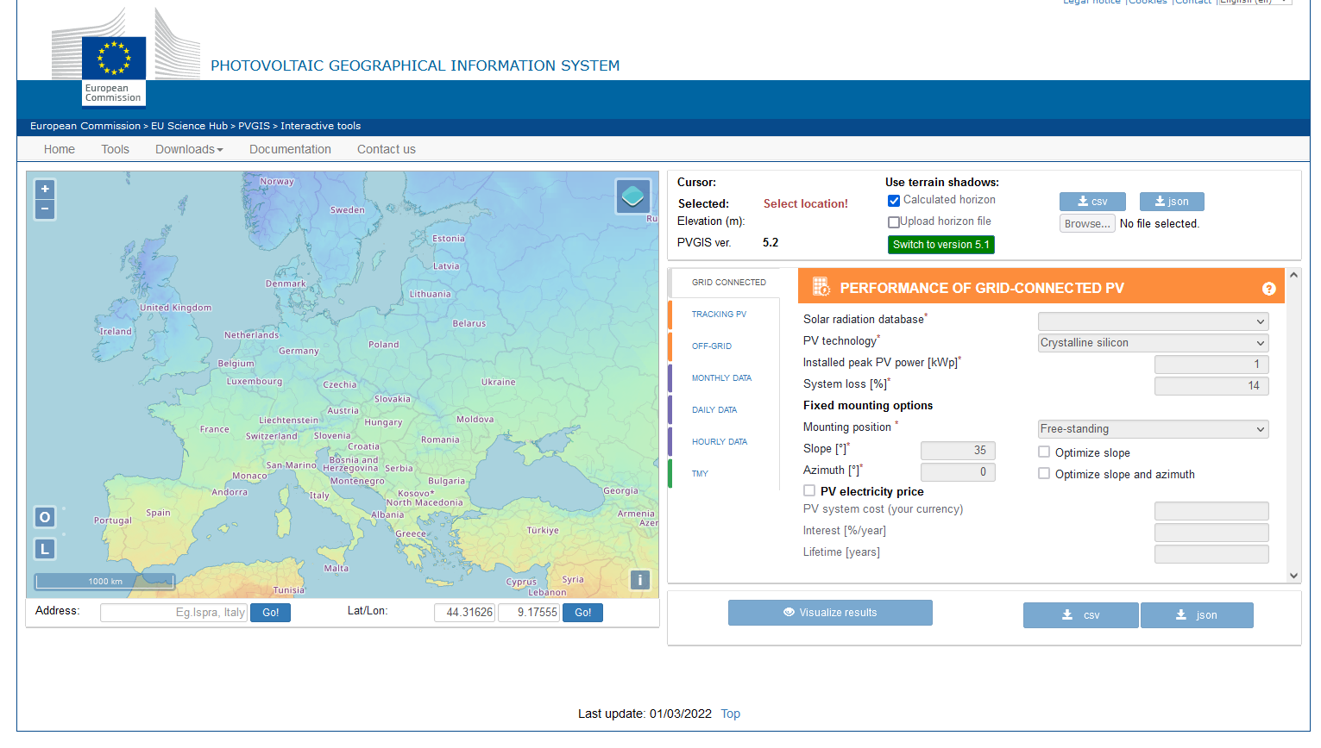
Task: Switch to version 5.1
Action: (x=941, y=245)
